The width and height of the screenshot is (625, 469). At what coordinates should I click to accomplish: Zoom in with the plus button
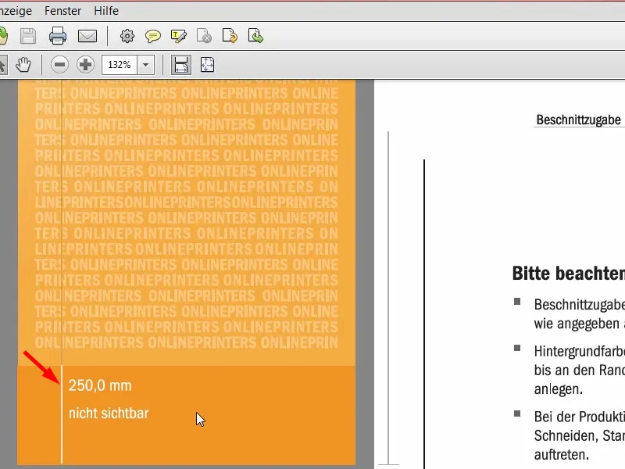(x=85, y=65)
